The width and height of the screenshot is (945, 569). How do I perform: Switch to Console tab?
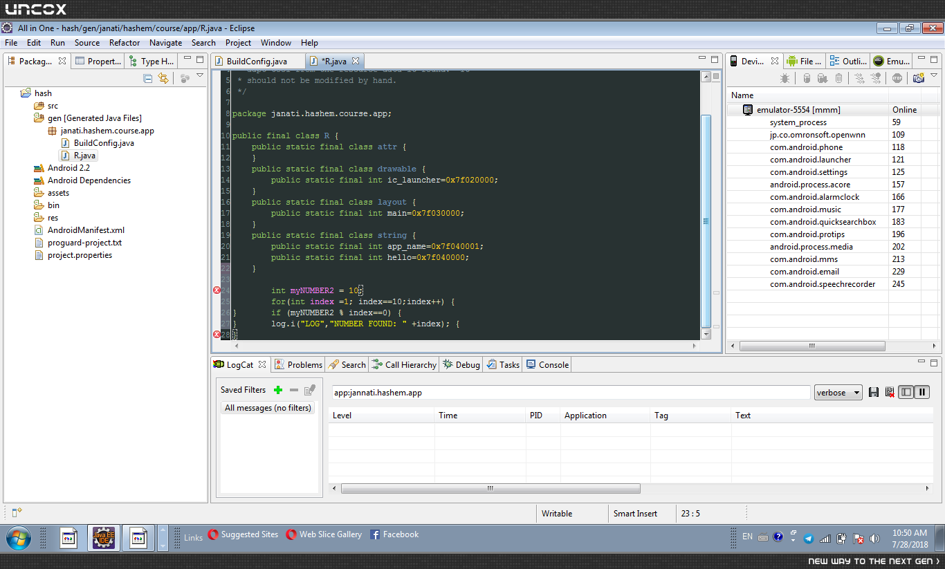[547, 364]
